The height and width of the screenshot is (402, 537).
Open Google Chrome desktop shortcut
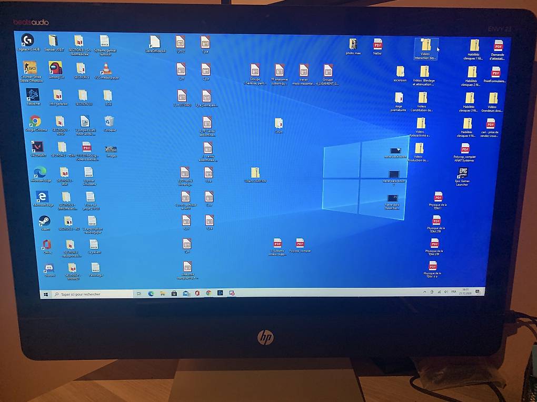[35, 124]
